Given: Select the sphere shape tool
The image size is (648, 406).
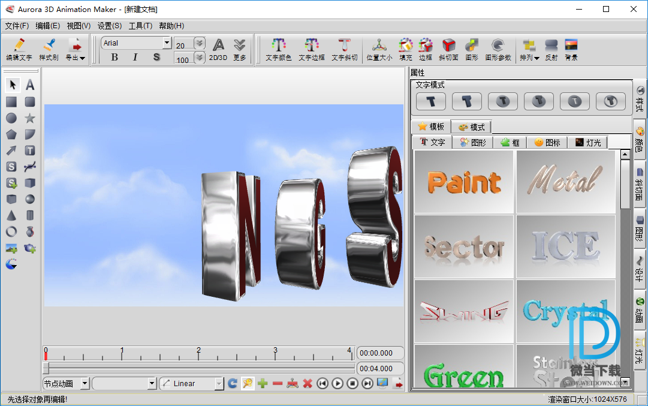Looking at the screenshot, I should point(30,199).
